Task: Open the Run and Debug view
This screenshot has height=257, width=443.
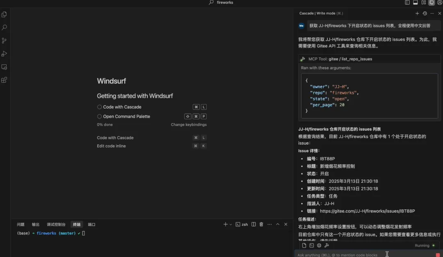Action: point(4,54)
